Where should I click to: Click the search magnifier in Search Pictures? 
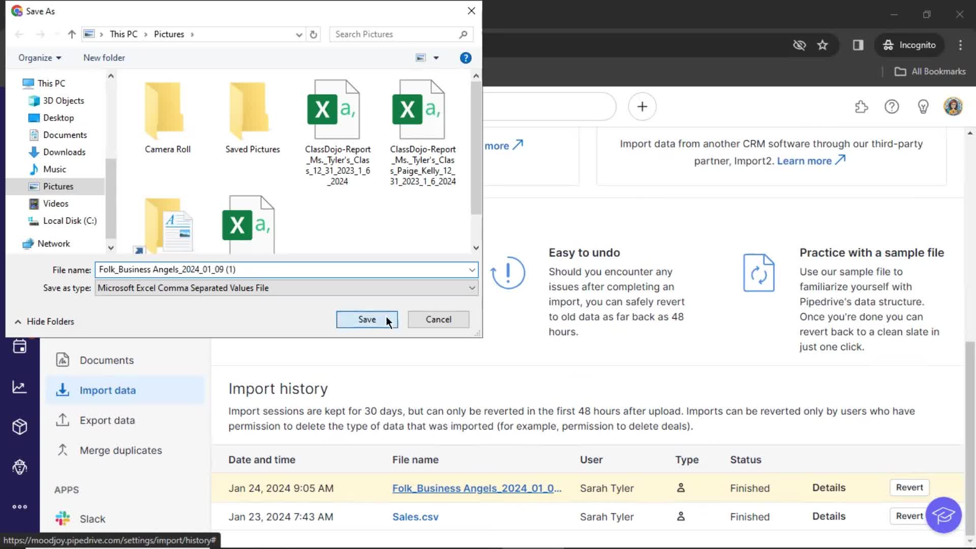(x=463, y=34)
